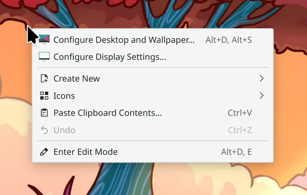The height and width of the screenshot is (195, 307).
Task: Choose Paste Clipboard Contents
Action: click(x=153, y=113)
